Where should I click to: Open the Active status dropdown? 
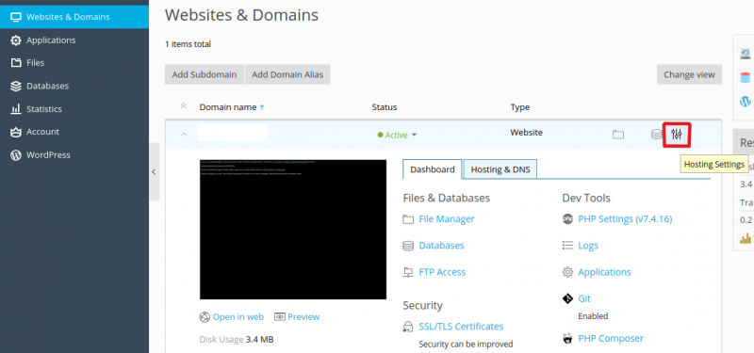tap(397, 135)
